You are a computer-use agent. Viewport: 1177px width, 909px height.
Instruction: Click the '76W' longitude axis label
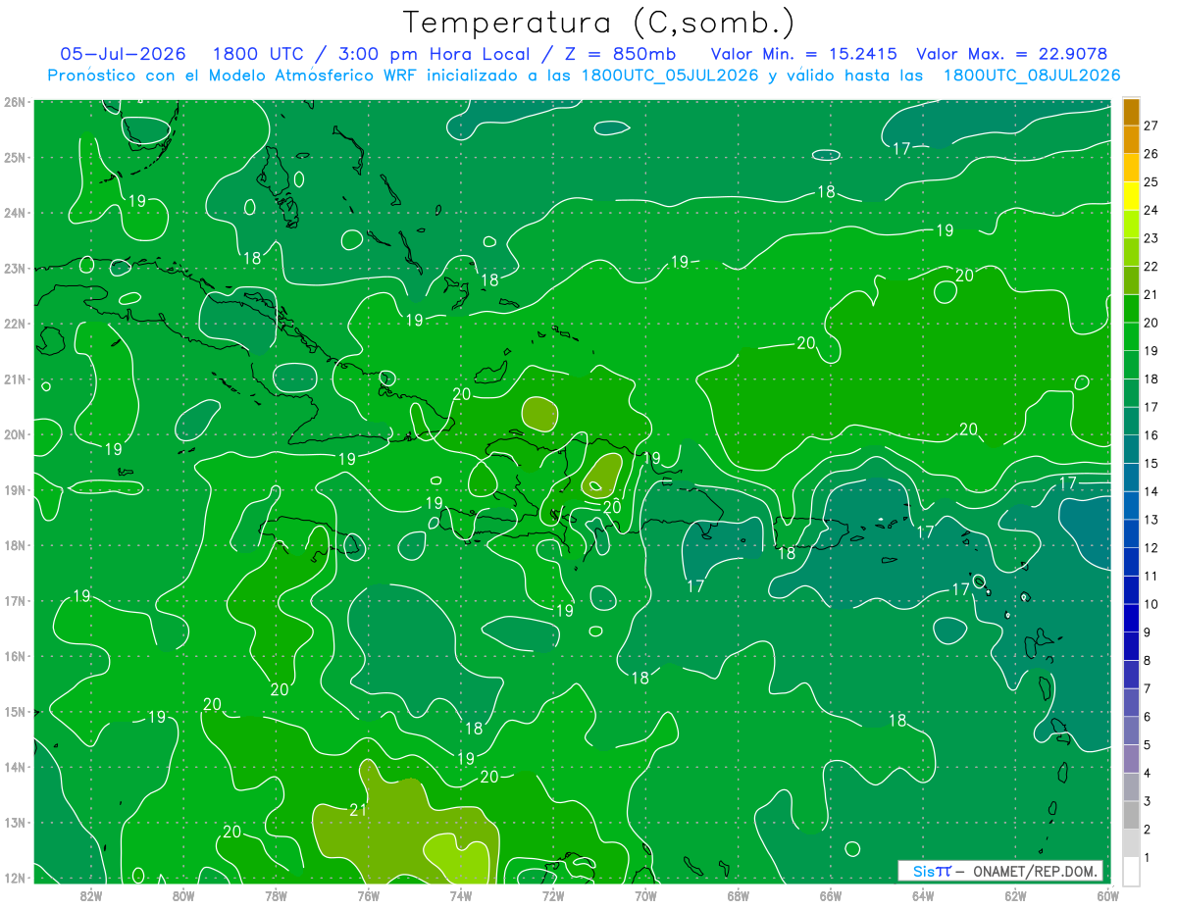tap(368, 895)
